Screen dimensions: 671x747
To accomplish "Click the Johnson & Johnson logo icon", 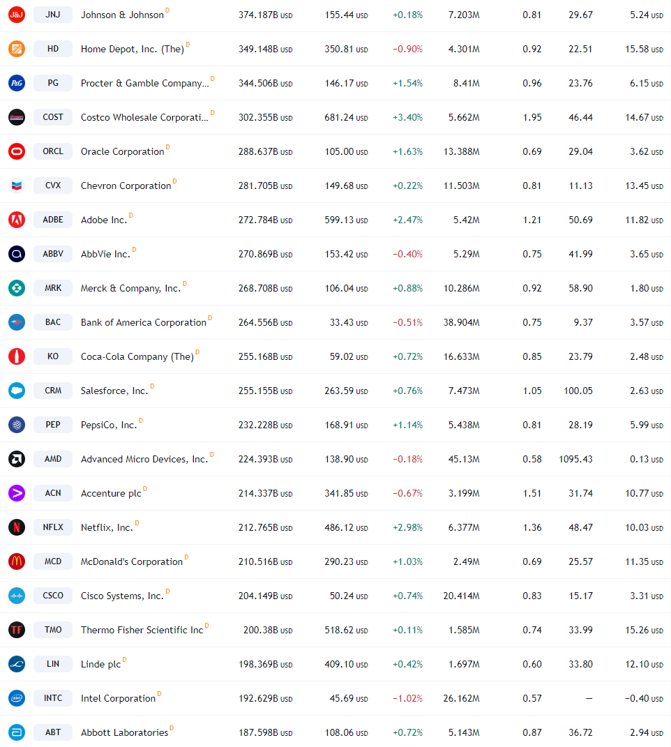I will coord(17,15).
